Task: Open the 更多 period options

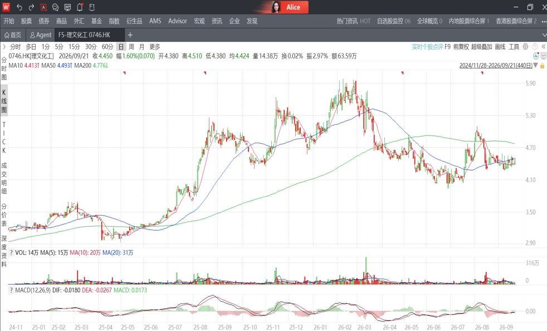Action: click(155, 47)
